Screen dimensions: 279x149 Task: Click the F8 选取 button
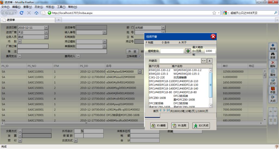180,126
